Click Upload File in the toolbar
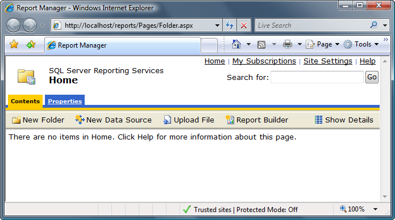Screen dimensions: 395x220 [189, 120]
